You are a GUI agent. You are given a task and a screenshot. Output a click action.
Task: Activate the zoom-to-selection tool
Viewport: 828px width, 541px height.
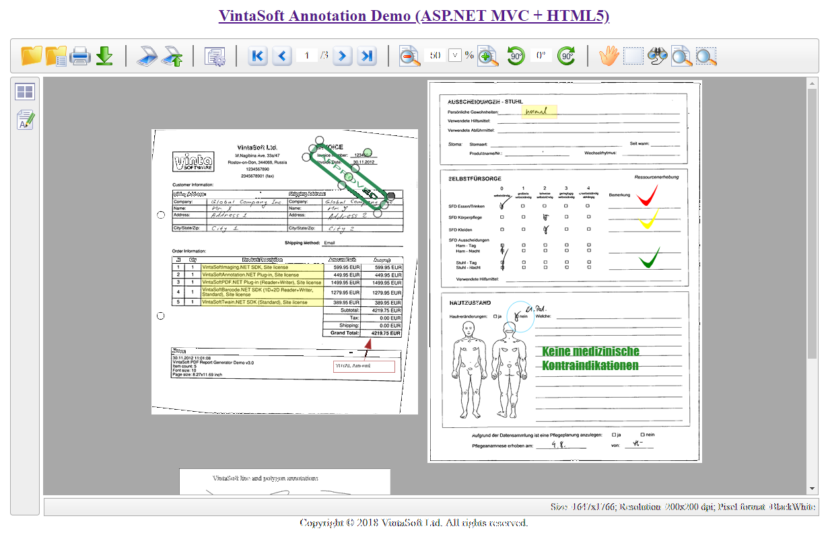(706, 56)
